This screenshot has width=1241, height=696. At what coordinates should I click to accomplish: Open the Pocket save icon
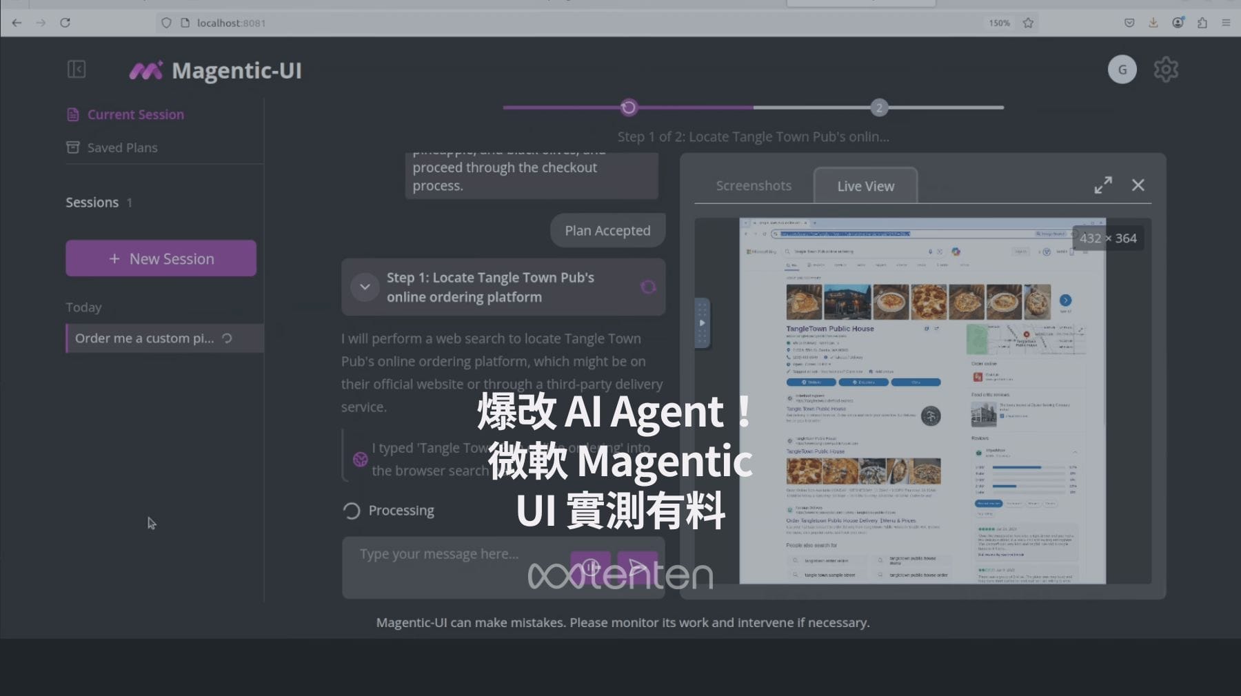1129,23
